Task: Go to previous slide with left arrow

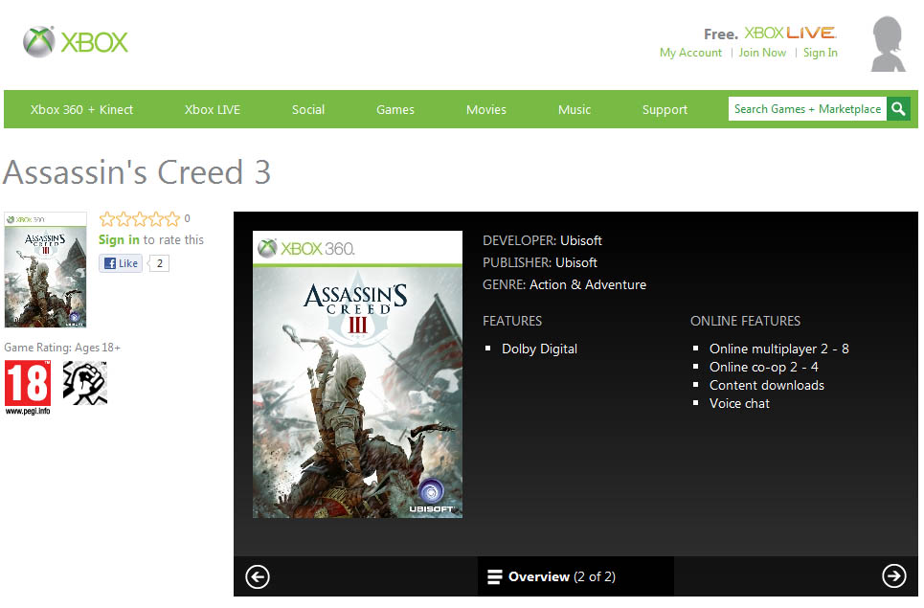Action: [258, 576]
